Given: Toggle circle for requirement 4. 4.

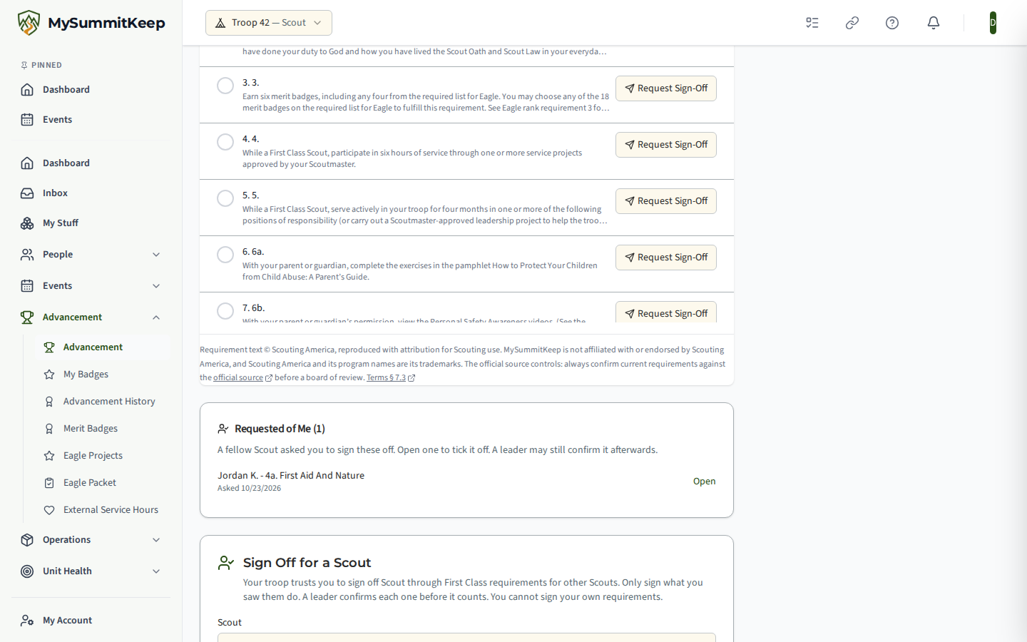Looking at the screenshot, I should (225, 142).
